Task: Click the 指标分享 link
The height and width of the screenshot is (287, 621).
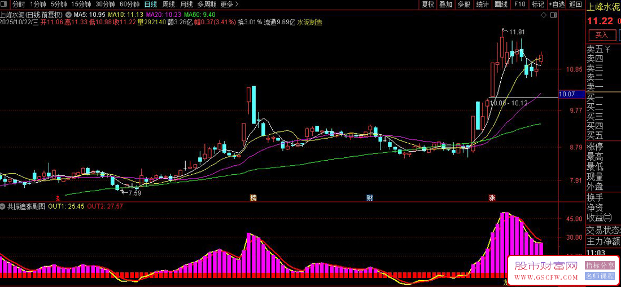Action: [x=600, y=265]
